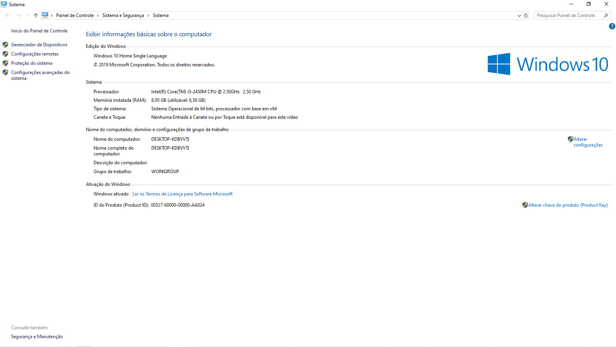Open address bar history dropdown
616x347 pixels.
[x=519, y=15]
